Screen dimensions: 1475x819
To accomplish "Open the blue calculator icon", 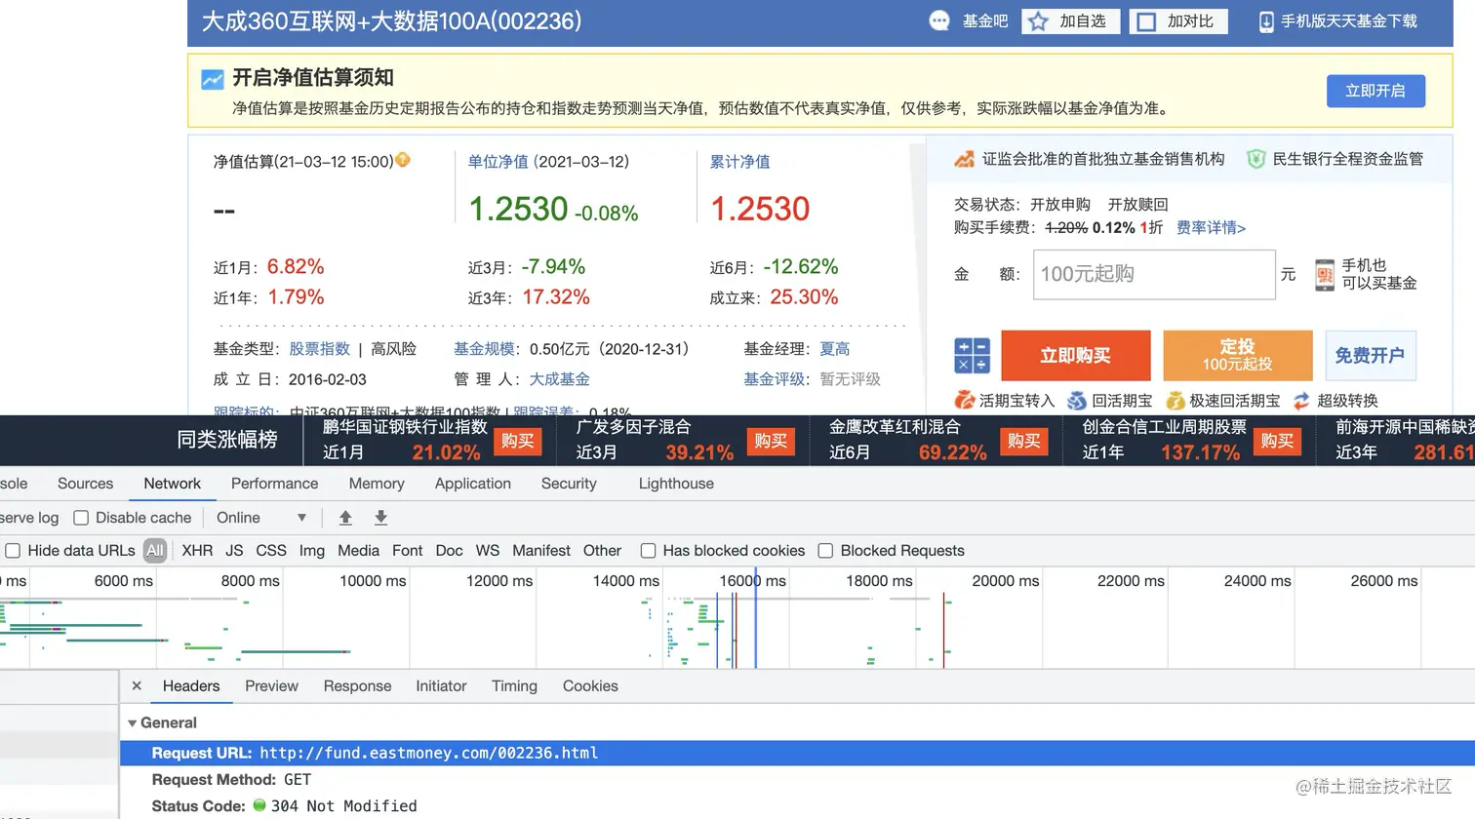I will 972,355.
